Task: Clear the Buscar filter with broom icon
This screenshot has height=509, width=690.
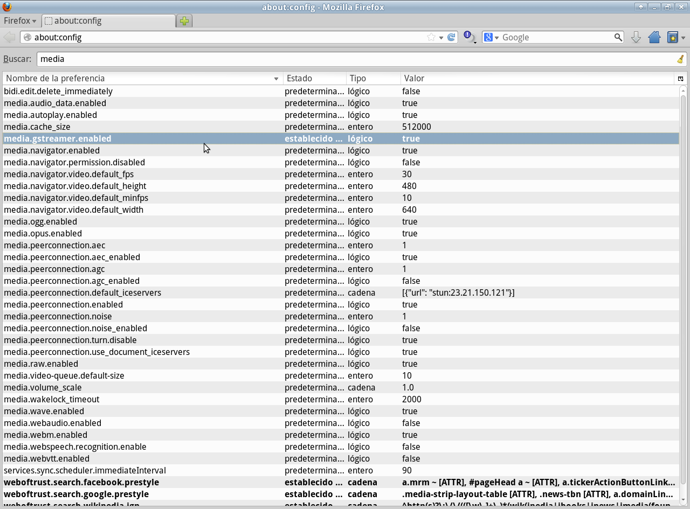Action: point(680,59)
